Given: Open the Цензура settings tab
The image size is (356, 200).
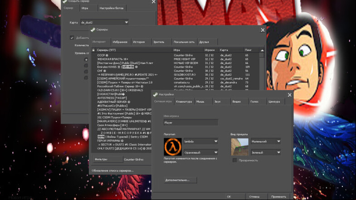Looking at the screenshot, I should point(276,102).
